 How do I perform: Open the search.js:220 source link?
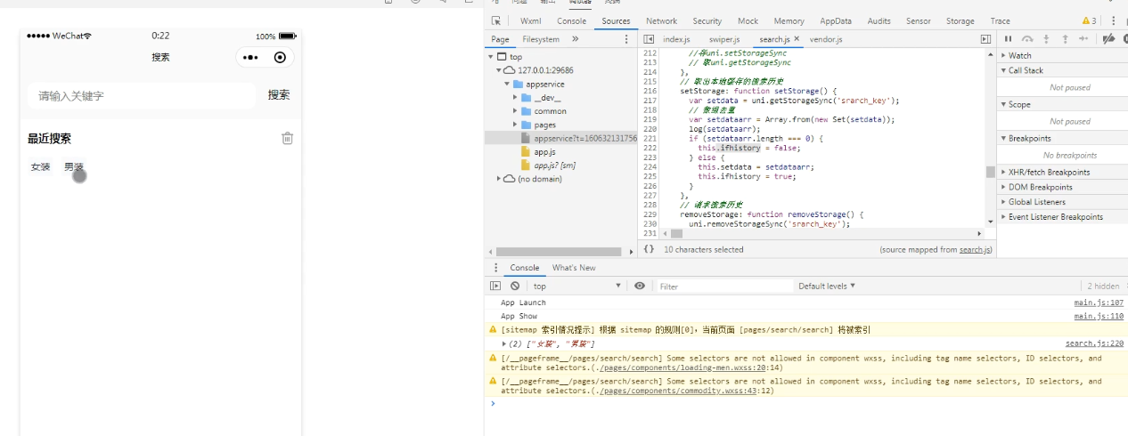click(1095, 343)
